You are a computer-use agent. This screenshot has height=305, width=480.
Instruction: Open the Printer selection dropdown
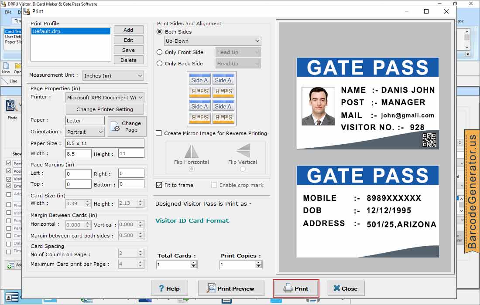(x=105, y=98)
